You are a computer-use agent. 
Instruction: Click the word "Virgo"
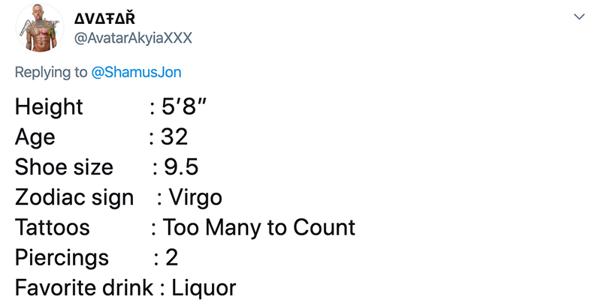click(195, 197)
